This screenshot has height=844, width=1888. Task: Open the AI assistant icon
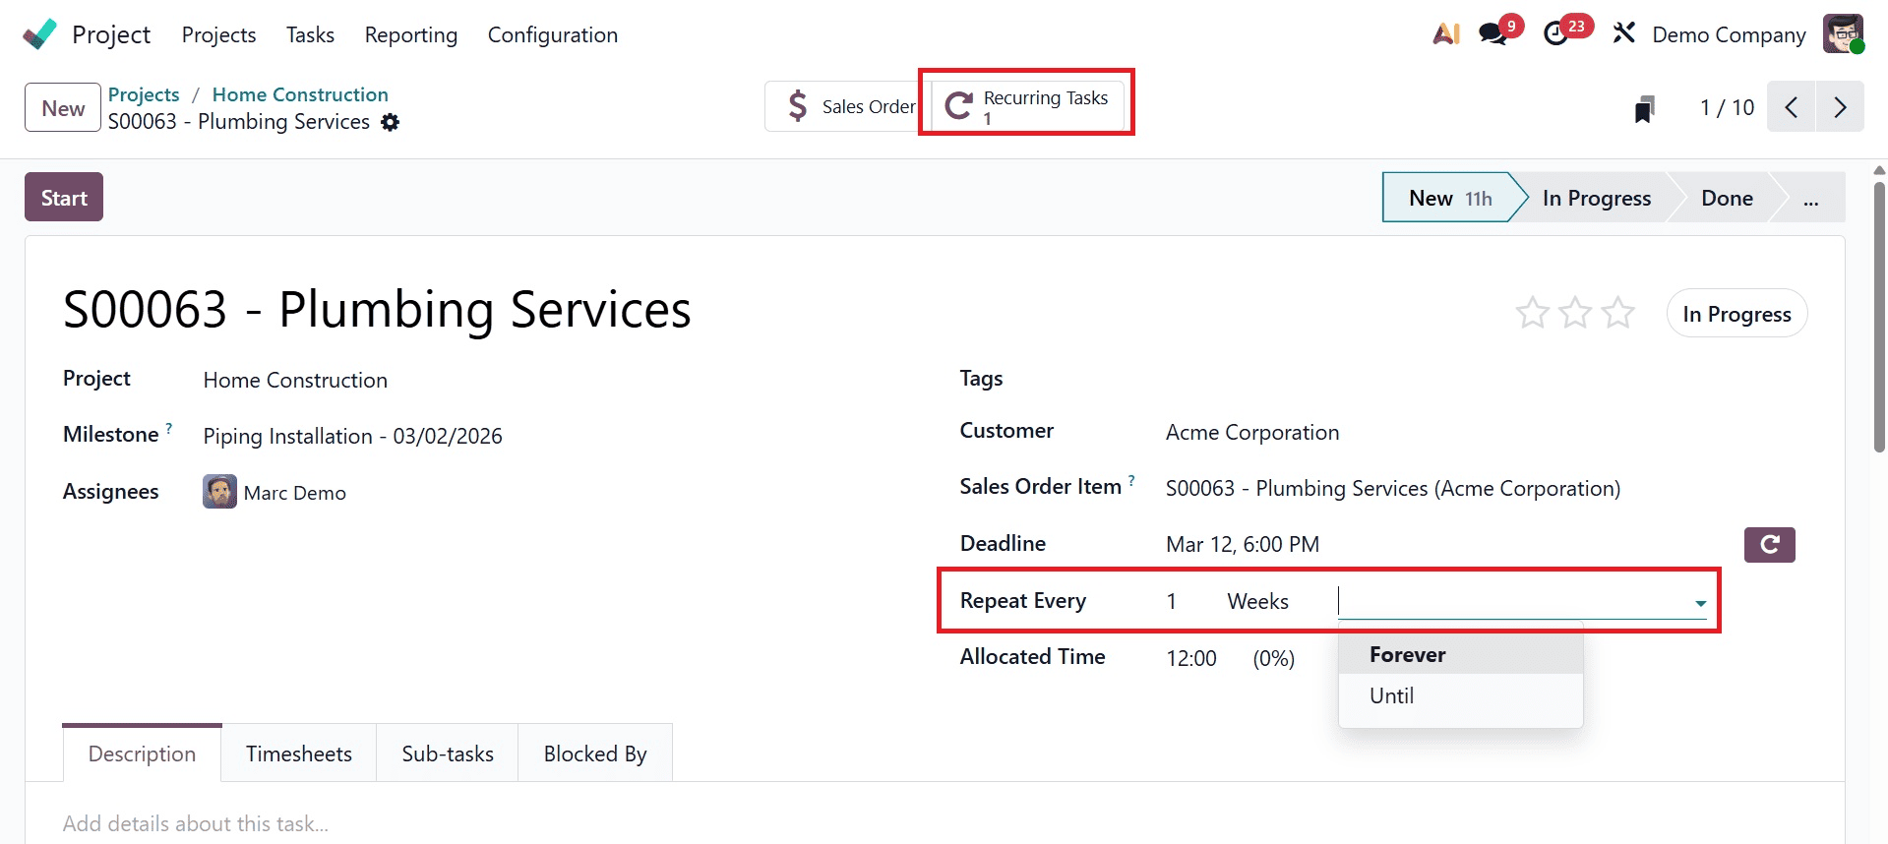[1446, 33]
